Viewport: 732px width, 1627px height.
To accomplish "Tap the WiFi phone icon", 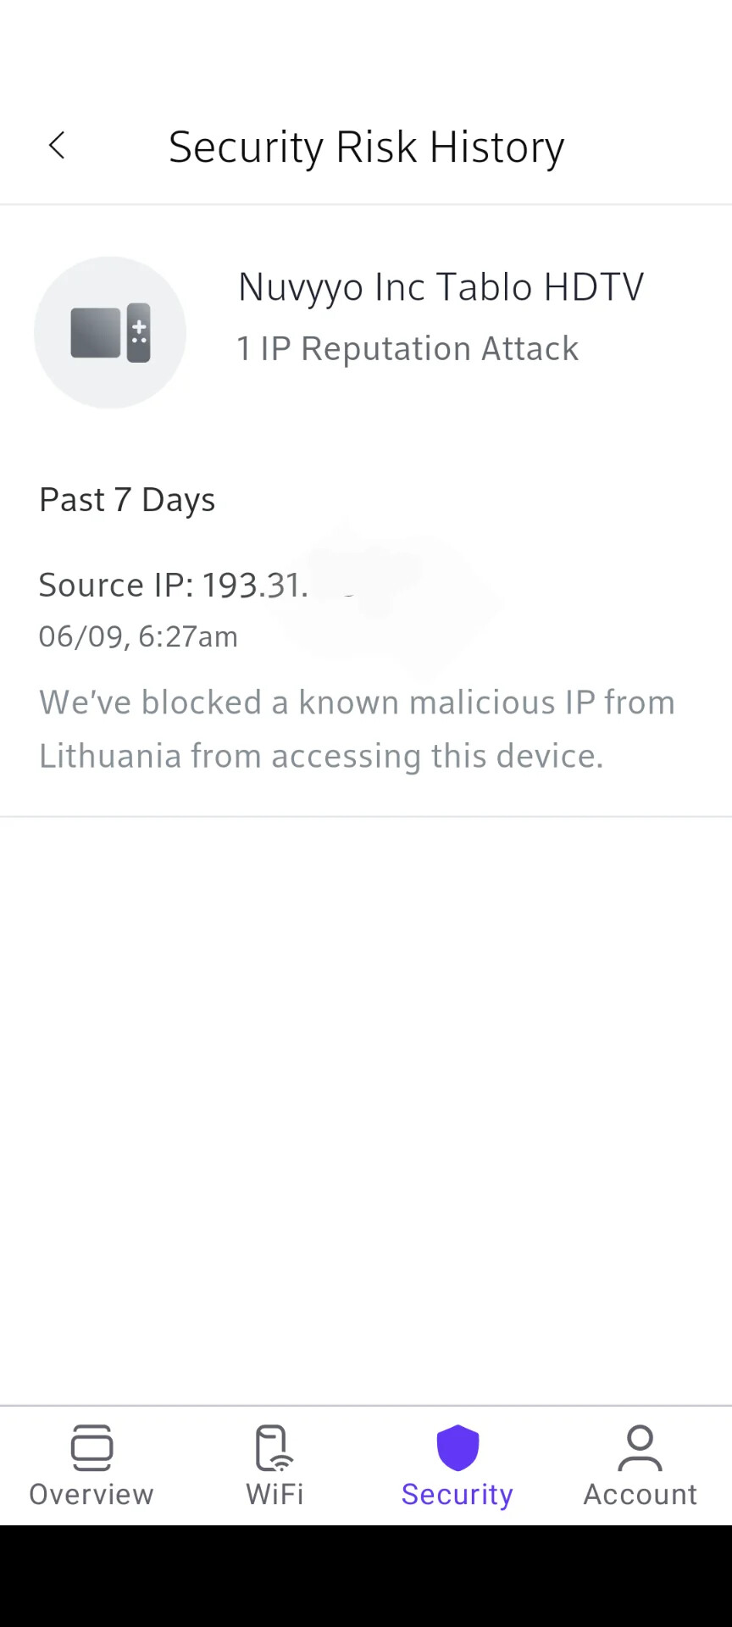I will click(274, 1447).
